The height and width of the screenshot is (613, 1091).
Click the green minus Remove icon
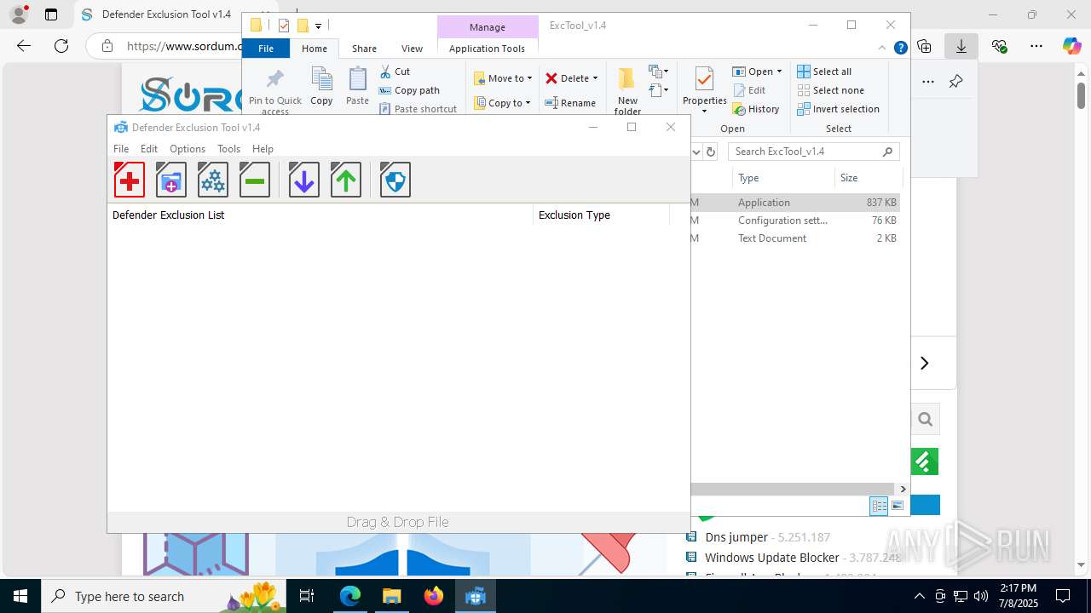255,180
